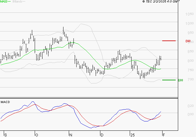The image size is (196, 137).
Task: Click the MACD 000 axis label
Action: [191, 114]
